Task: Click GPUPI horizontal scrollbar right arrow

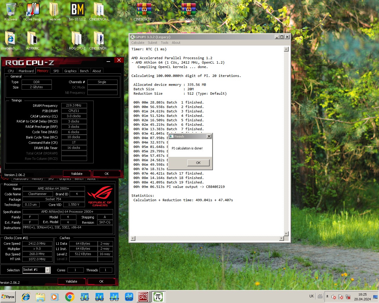Action: 282,238
